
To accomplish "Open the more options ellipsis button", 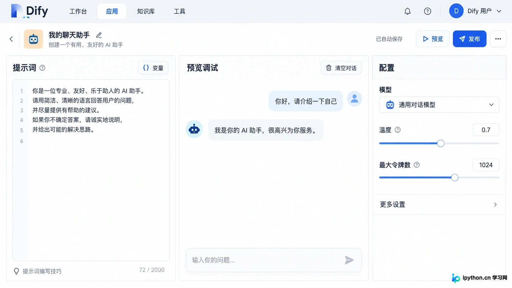I will point(498,39).
